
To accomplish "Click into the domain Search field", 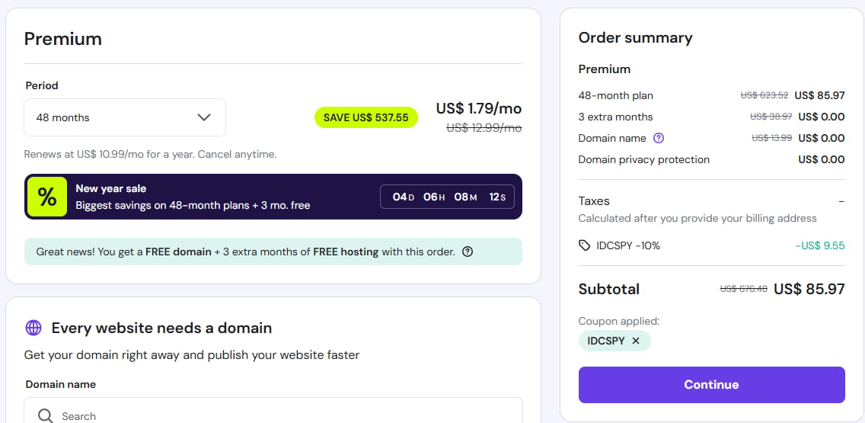I will pyautogui.click(x=282, y=415).
